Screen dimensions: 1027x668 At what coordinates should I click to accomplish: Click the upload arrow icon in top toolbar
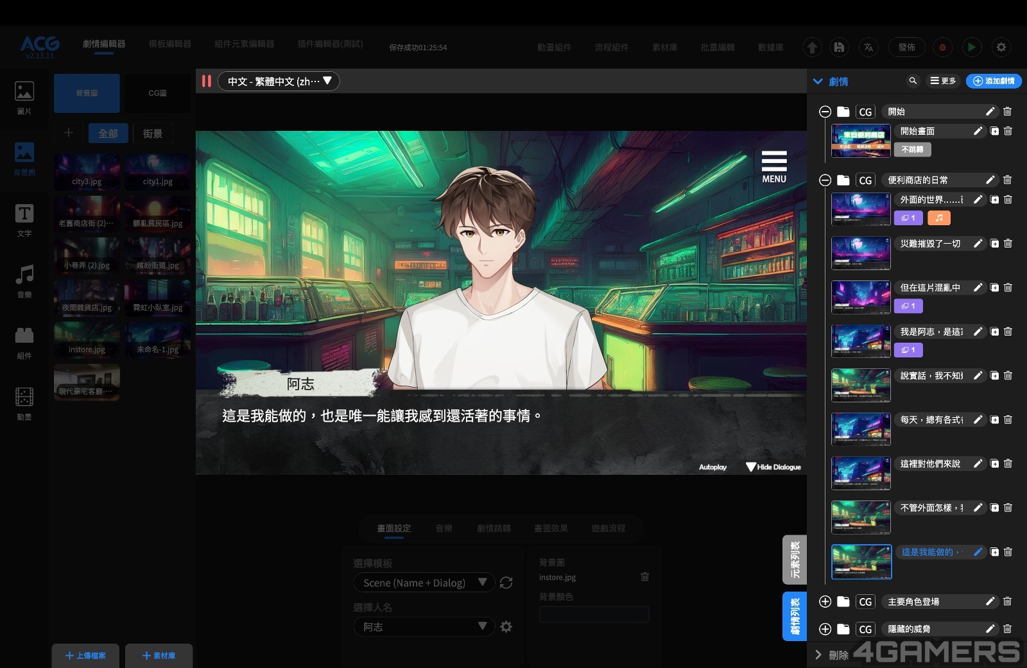812,47
